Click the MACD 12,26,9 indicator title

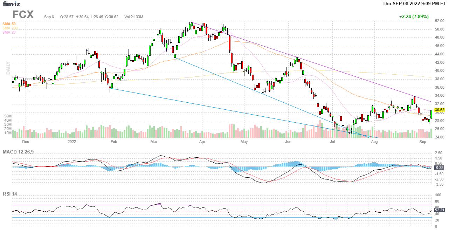[x=21, y=152]
